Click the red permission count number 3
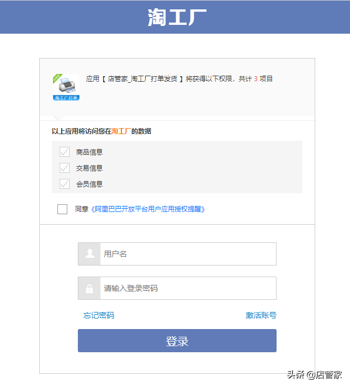Viewport: 350px width, 387px height. (256, 79)
